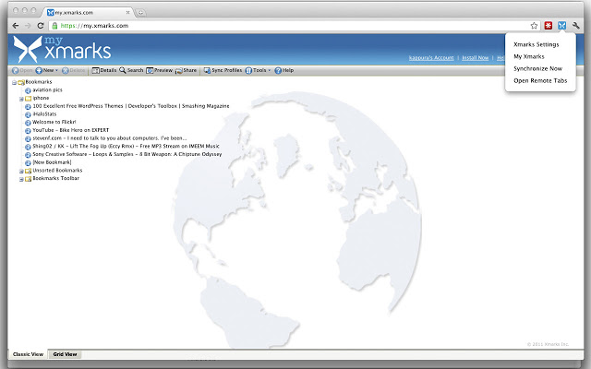591x369 pixels.
Task: Select the stevenf.com bookmark
Action: (109, 138)
